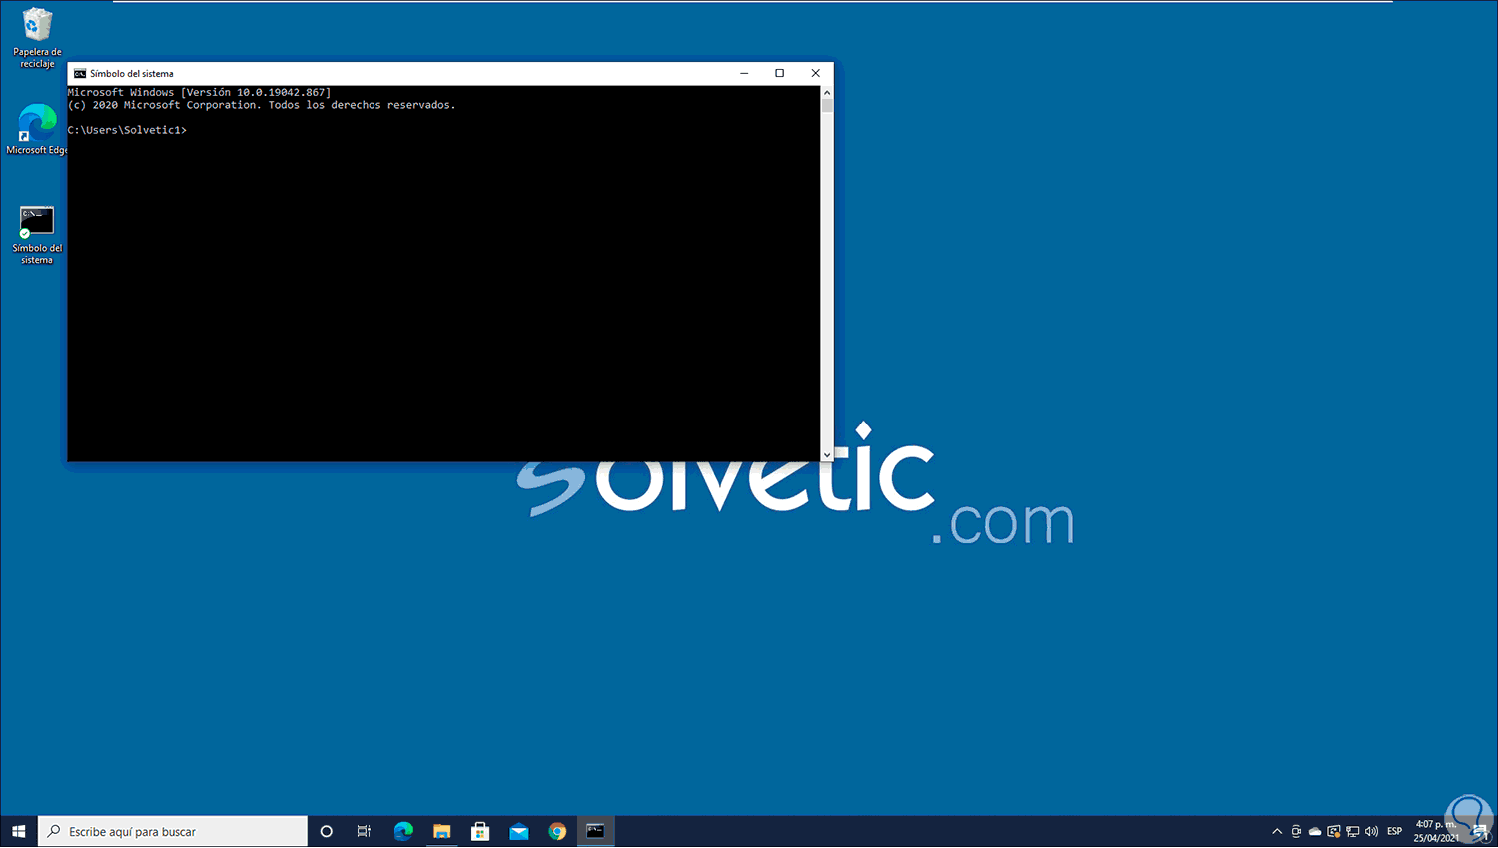
Task: Click the Command Prompt taskbar button
Action: click(595, 831)
